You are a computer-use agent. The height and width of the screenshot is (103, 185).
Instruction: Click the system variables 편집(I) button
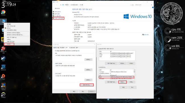point(122,82)
